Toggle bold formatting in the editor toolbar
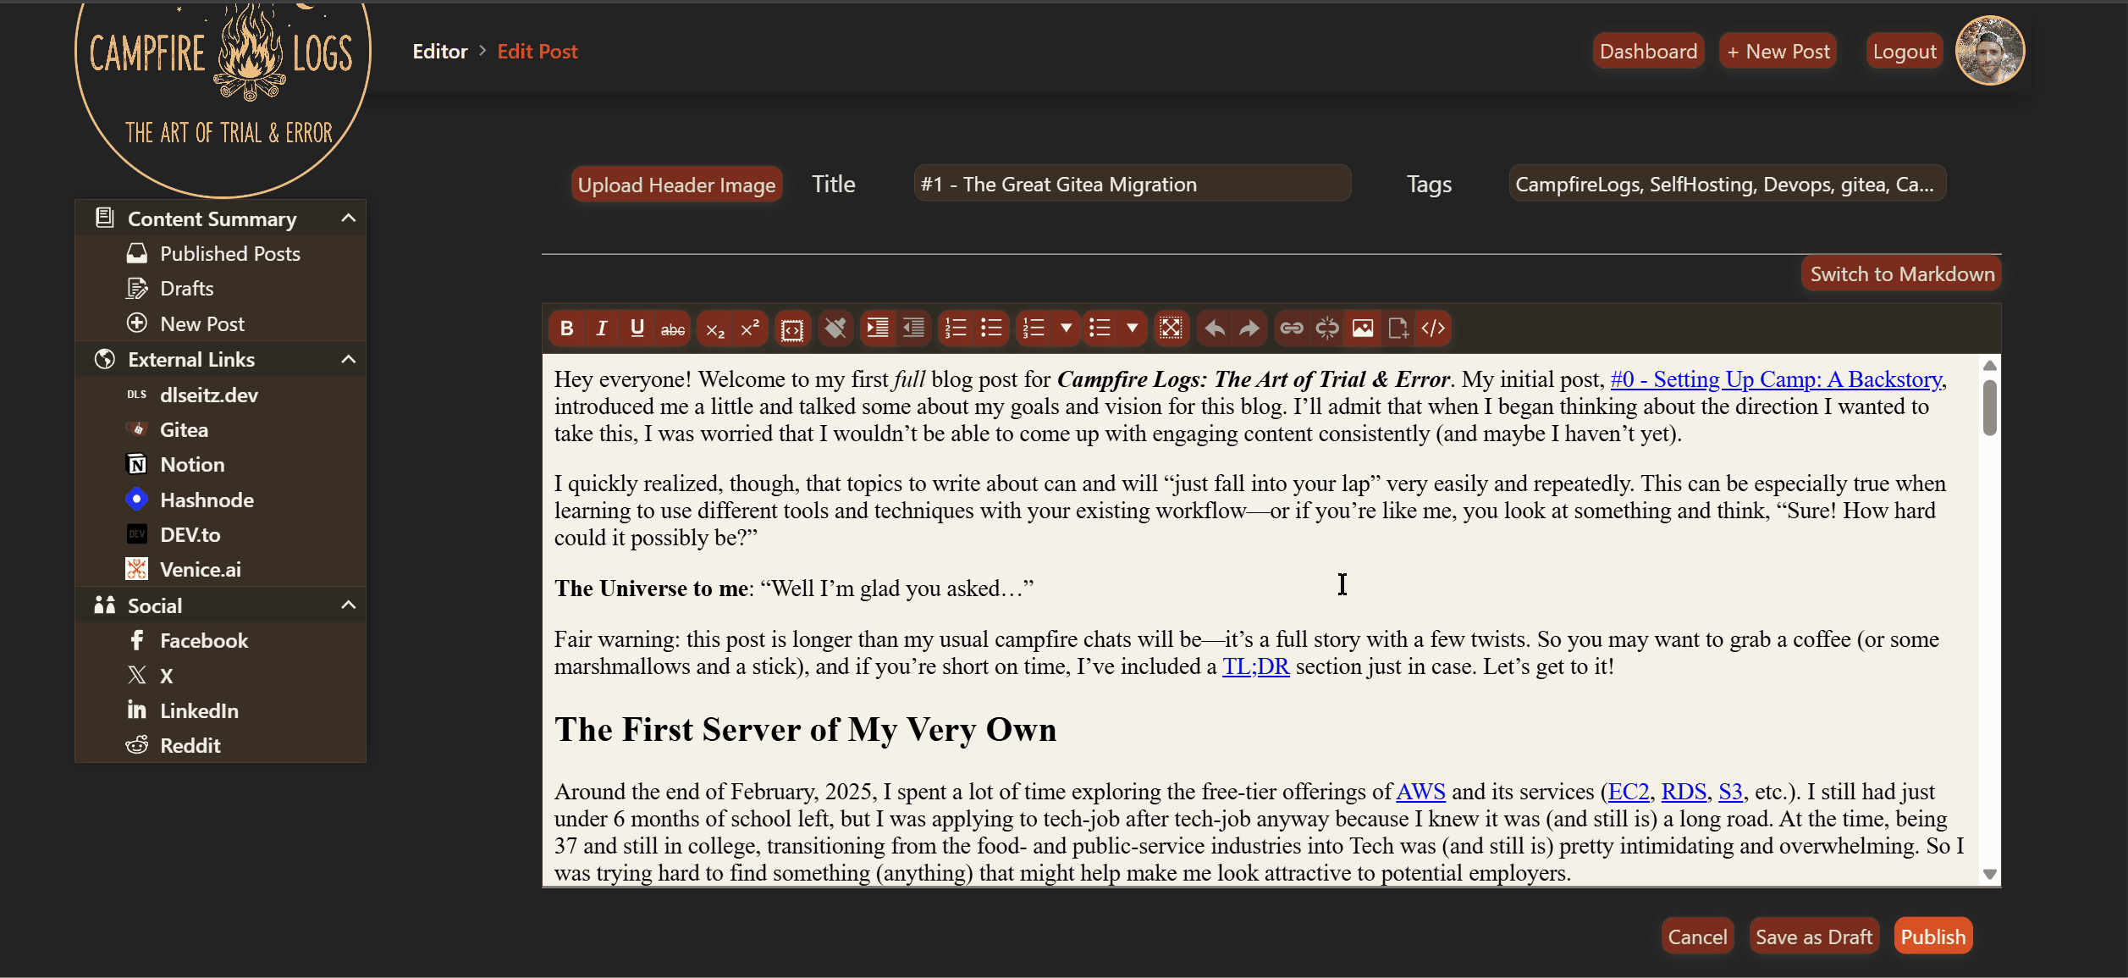Viewport: 2128px width, 978px height. tap(566, 329)
